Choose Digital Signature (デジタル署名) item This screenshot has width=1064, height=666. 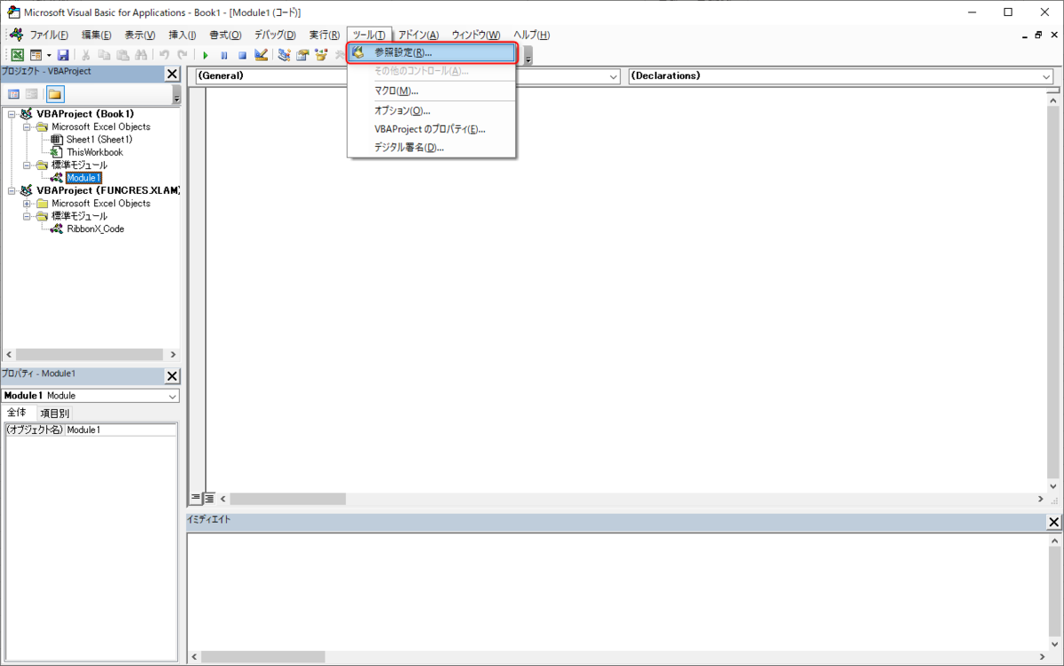pos(432,147)
